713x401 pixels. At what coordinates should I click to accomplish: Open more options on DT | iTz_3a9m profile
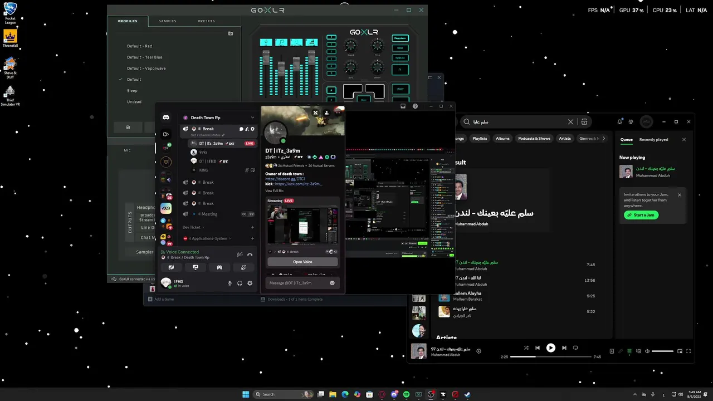[x=338, y=113]
